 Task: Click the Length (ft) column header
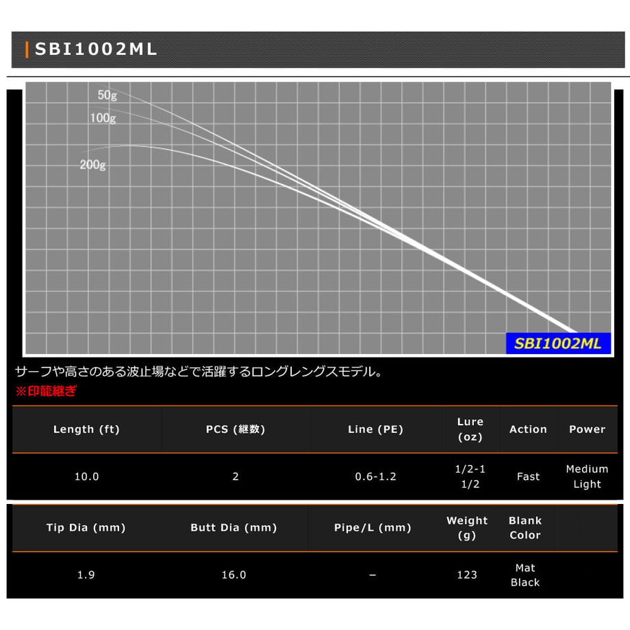(86, 429)
